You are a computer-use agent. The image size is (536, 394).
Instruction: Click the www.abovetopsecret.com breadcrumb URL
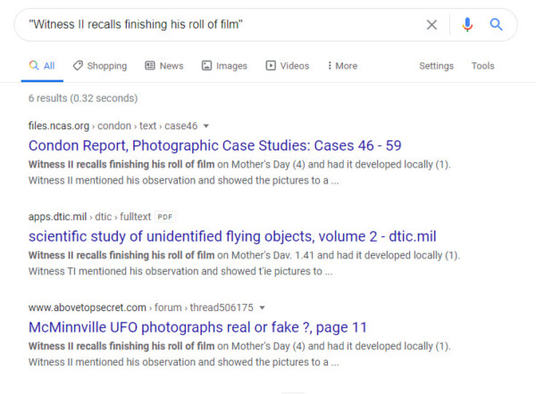coord(141,308)
